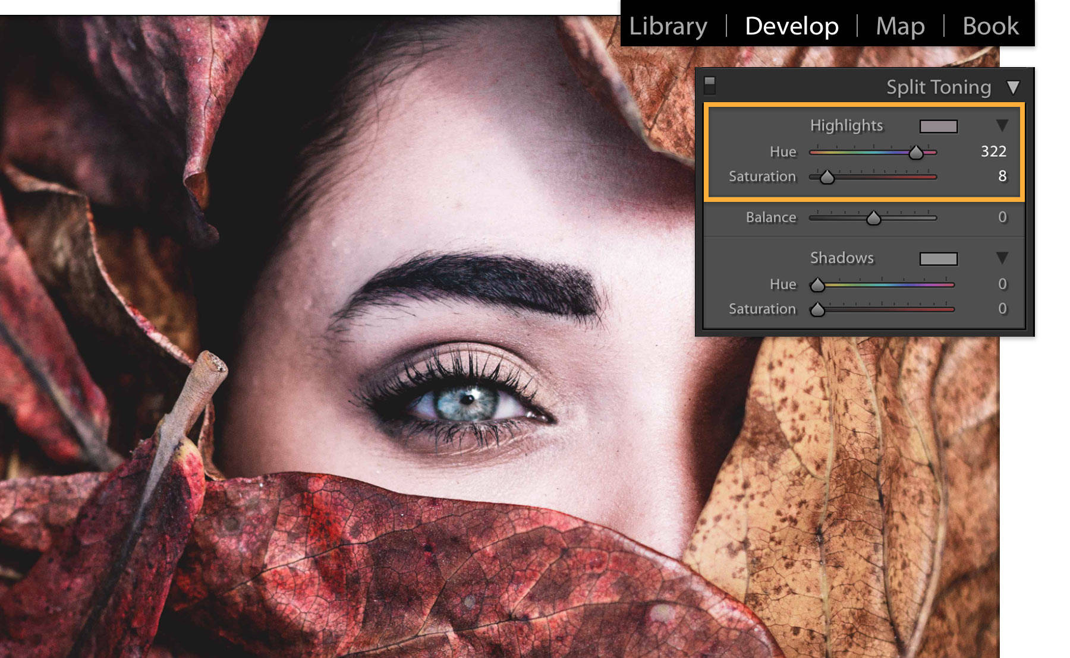
Task: Open the Highlights color swatch
Action: tap(940, 126)
